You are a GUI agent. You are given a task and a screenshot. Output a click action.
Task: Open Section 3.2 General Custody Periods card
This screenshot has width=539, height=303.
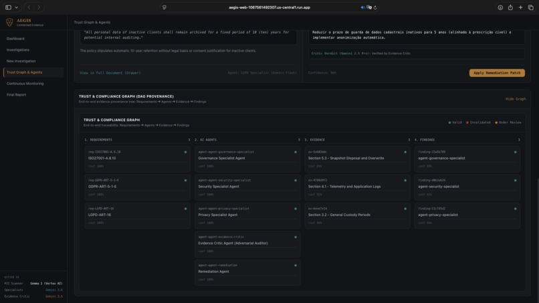(x=358, y=216)
